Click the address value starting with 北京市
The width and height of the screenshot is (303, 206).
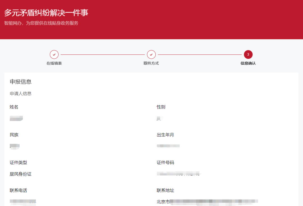click(x=207, y=202)
